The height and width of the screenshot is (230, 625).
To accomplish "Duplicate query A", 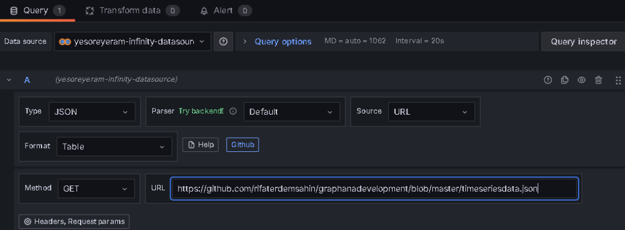I will tap(564, 80).
